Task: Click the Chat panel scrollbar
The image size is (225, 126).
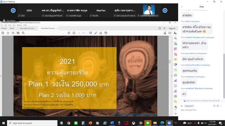Action: 224,76
